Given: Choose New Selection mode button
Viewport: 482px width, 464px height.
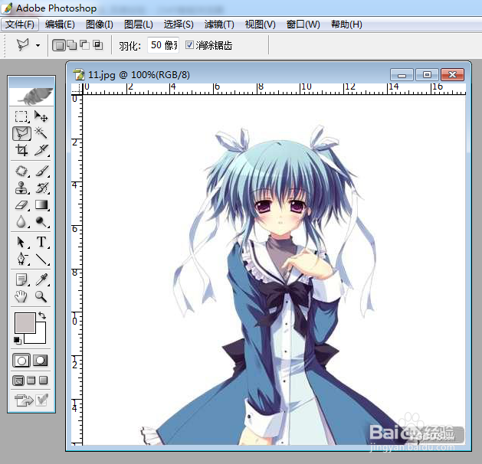Looking at the screenshot, I should point(59,45).
